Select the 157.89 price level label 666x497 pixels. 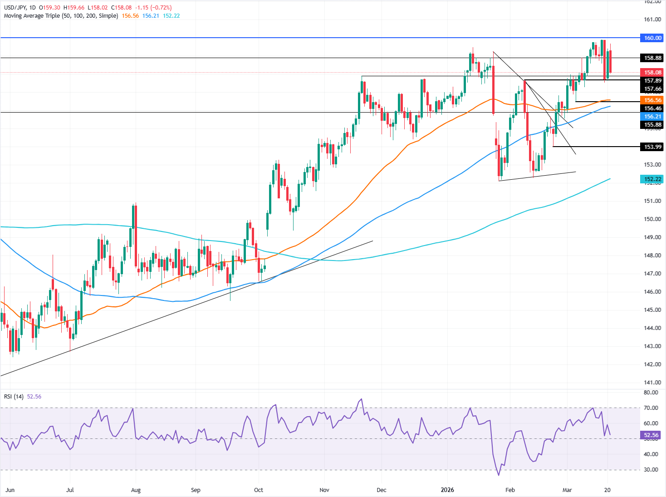point(652,81)
